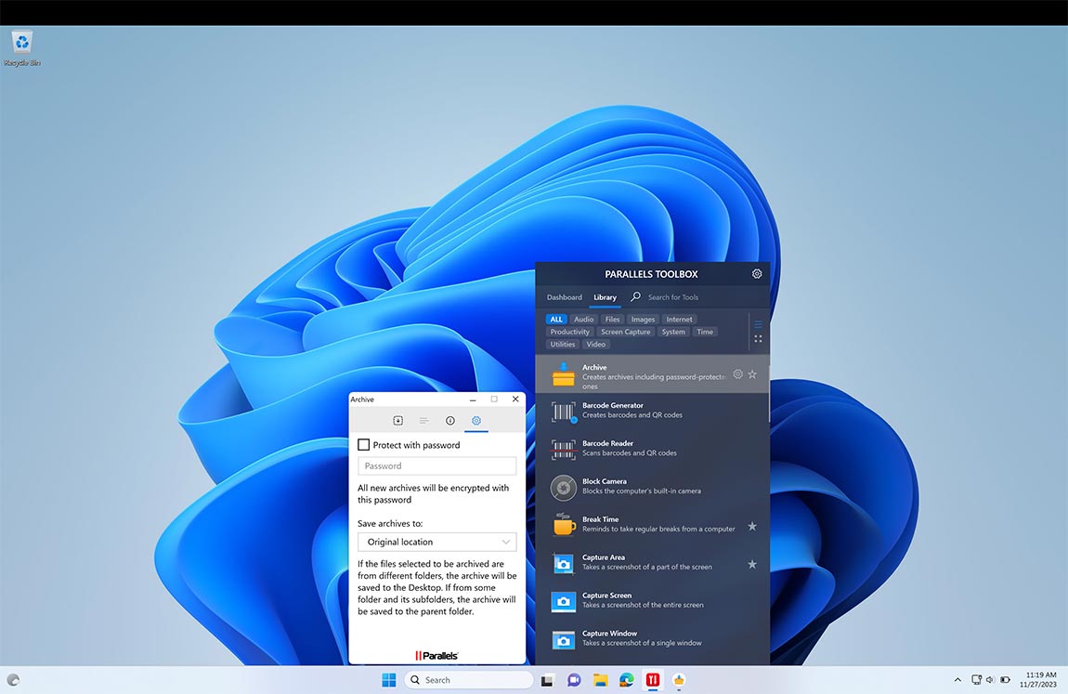This screenshot has height=694, width=1068.
Task: Open settings gear next to Archive tool
Action: pyautogui.click(x=737, y=373)
